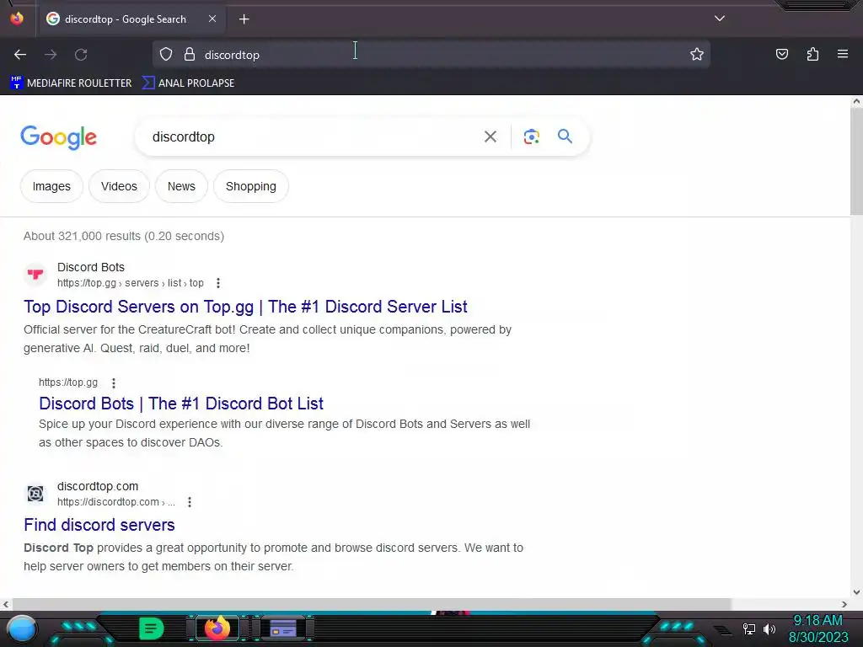This screenshot has height=647, width=863.
Task: Open the MEDIAFIRE ROULETTER bookmark
Action: (x=71, y=83)
